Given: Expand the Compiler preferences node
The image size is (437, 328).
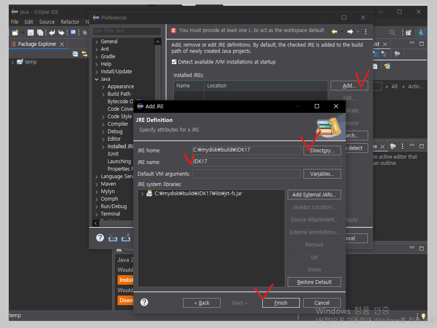Looking at the screenshot, I should [103, 124].
